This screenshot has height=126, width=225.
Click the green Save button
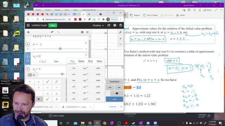tap(53, 25)
